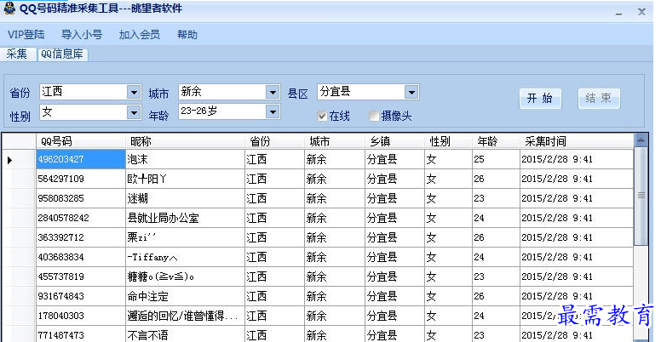Viewport: 661px width, 342px height.
Task: Select QQ number cell 2840578242
Action: coord(81,218)
